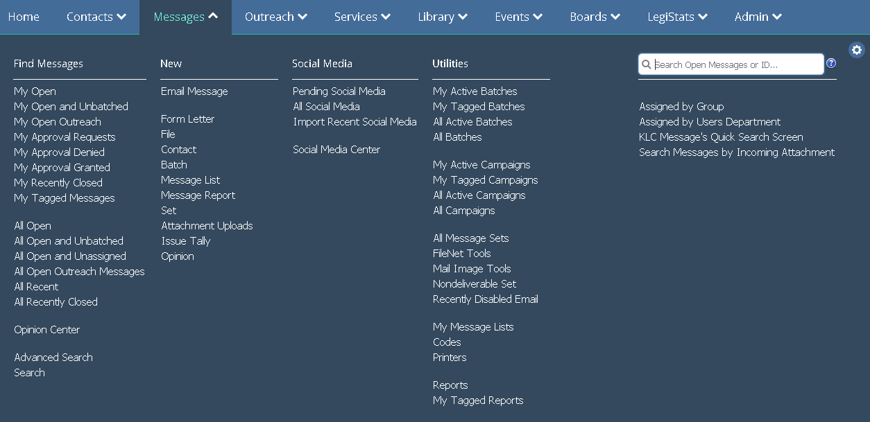This screenshot has height=422, width=870.
Task: Open My Approval Requests
Action: (x=64, y=137)
